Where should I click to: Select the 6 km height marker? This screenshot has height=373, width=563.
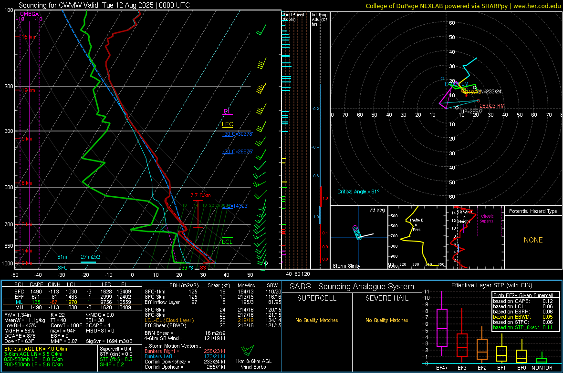click(27, 183)
